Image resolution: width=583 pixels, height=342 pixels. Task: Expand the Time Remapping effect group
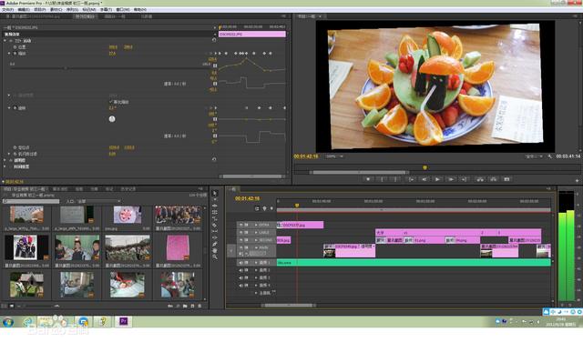pos(5,166)
